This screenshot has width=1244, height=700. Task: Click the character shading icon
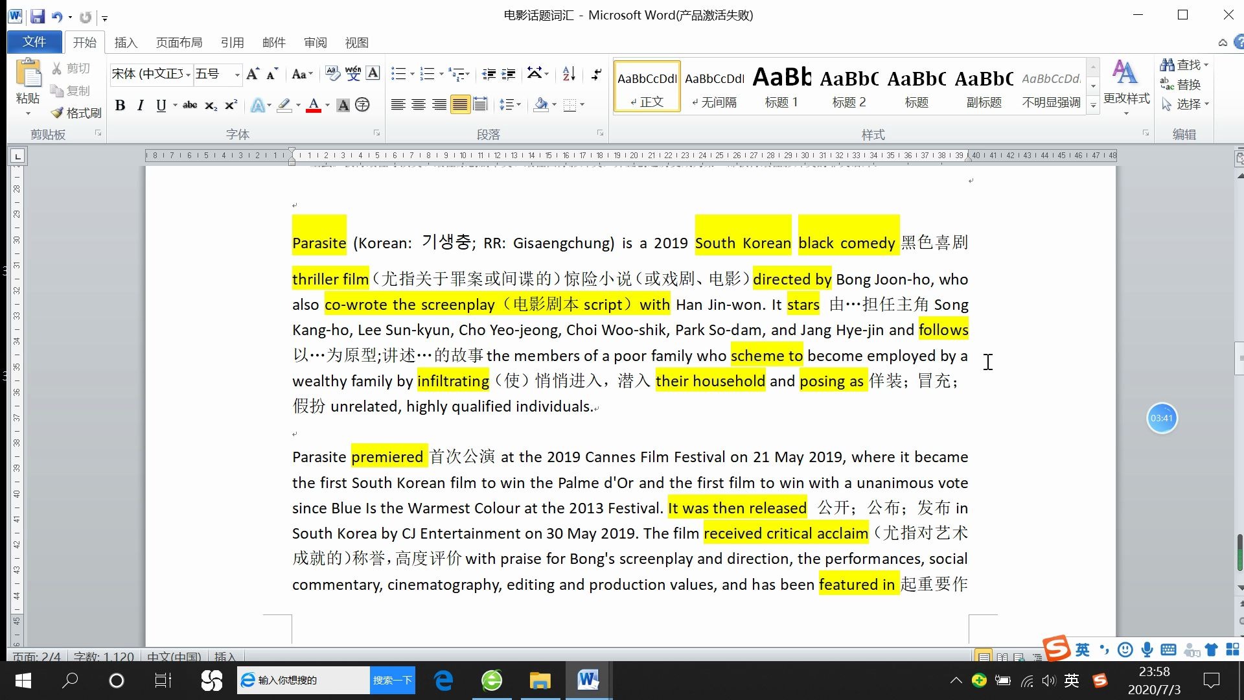343,105
